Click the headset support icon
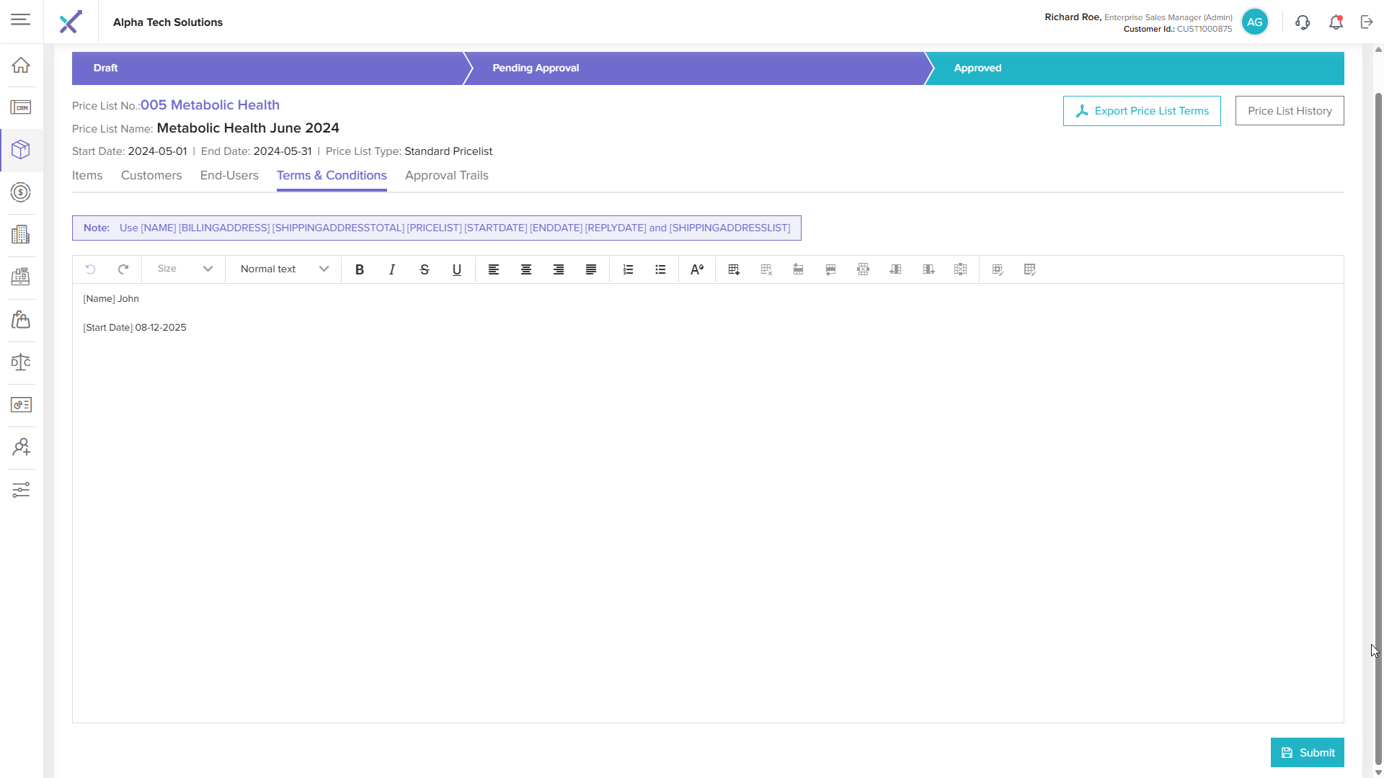The image size is (1384, 778). (x=1302, y=22)
